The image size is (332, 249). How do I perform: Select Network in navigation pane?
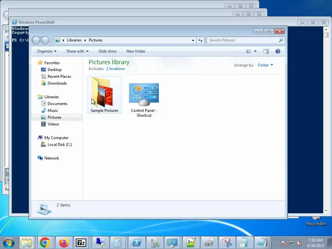[x=52, y=158]
